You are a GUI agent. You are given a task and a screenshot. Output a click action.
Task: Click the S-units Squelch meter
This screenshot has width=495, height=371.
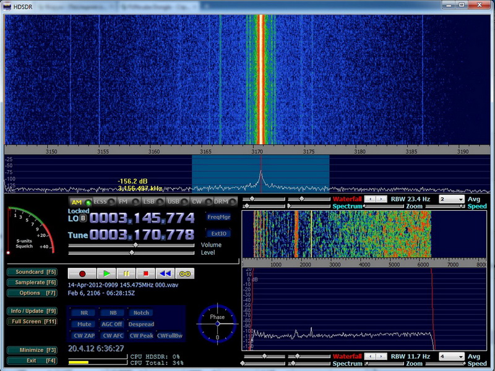(x=31, y=229)
